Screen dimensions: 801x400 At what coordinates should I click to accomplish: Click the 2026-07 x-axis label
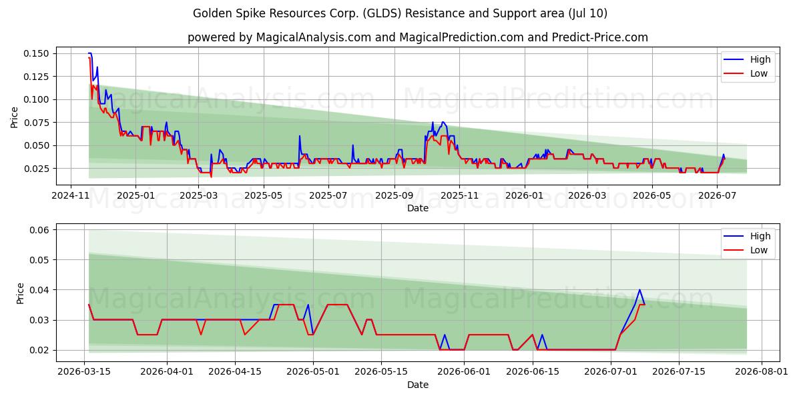tap(716, 195)
